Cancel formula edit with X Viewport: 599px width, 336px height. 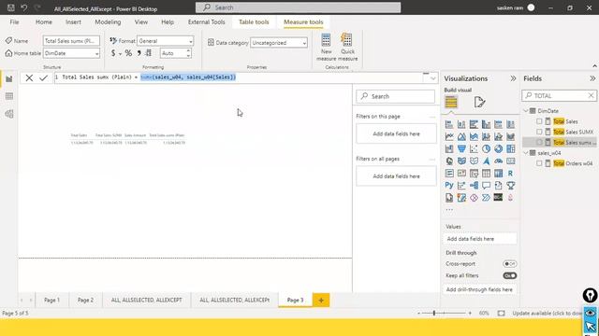[x=29, y=78]
